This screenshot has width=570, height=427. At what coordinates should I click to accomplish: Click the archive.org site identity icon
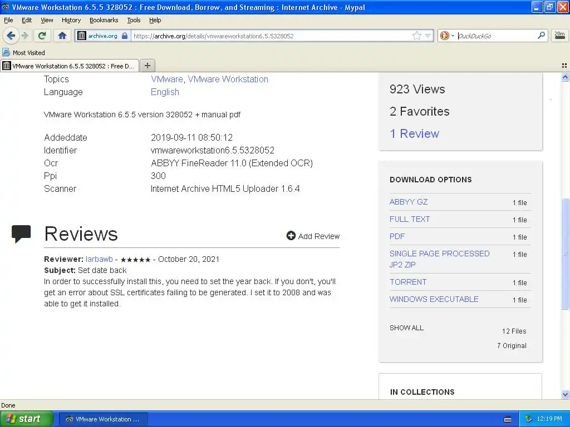point(81,36)
